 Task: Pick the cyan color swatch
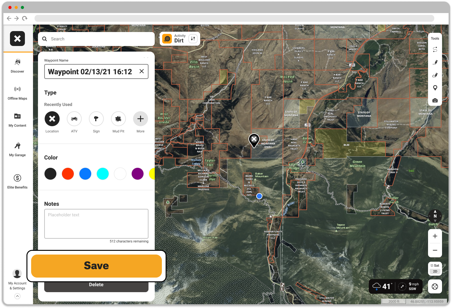click(x=103, y=174)
